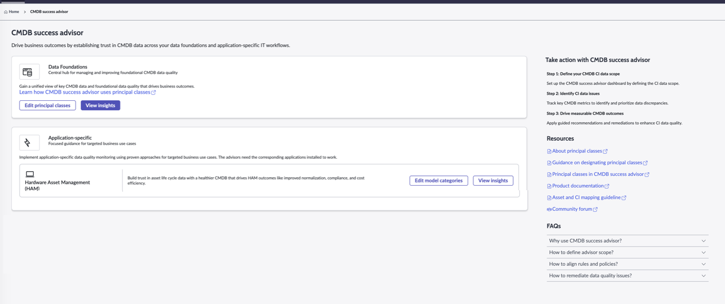Click the Data Foundations card title
This screenshot has width=725, height=304.
click(x=68, y=67)
